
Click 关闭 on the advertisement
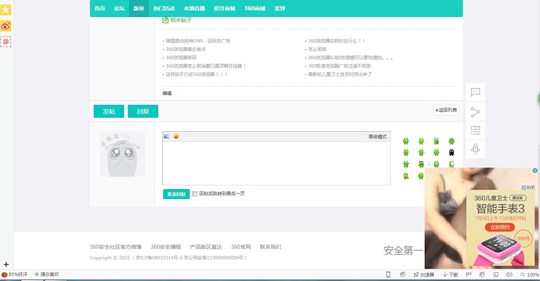(528, 188)
